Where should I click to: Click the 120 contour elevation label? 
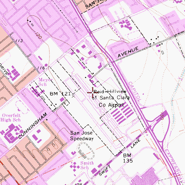[x=39, y=35]
